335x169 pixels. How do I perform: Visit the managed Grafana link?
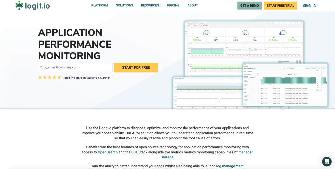tap(246, 152)
